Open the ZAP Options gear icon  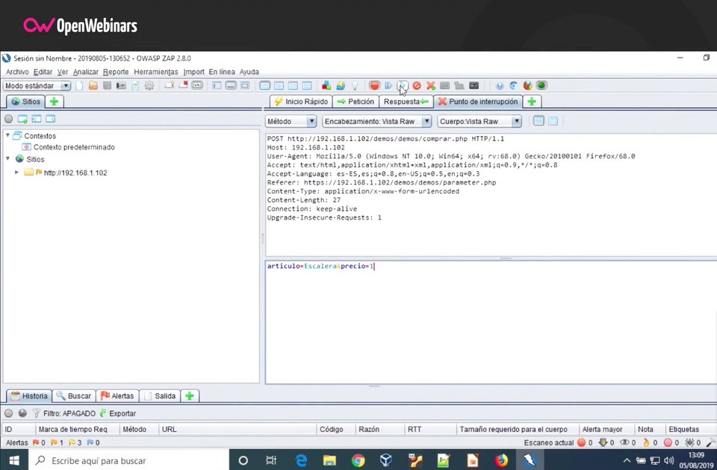tap(149, 85)
